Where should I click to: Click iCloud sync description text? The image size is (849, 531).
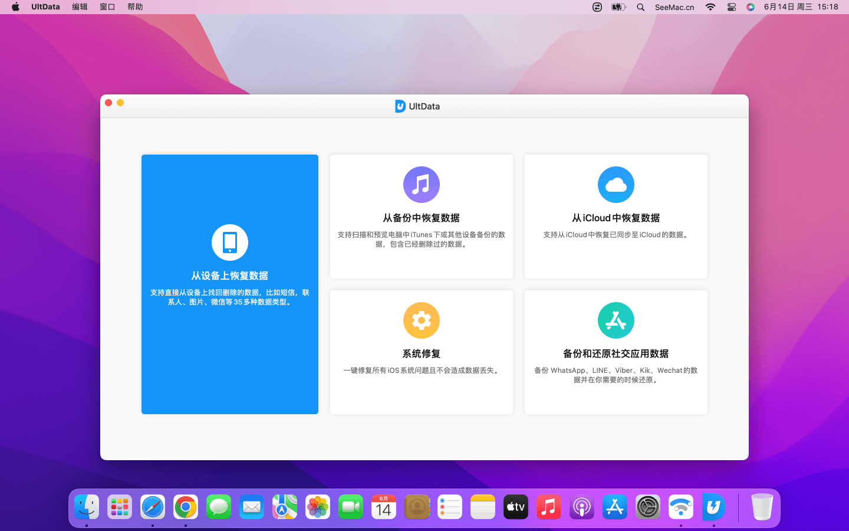point(616,235)
